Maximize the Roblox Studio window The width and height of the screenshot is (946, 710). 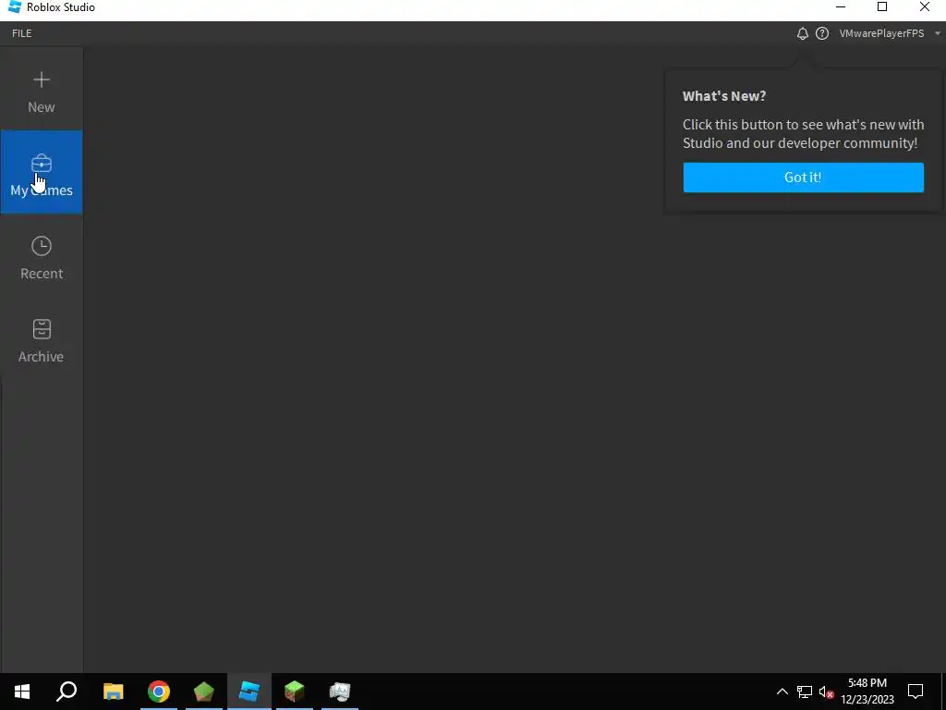[882, 7]
